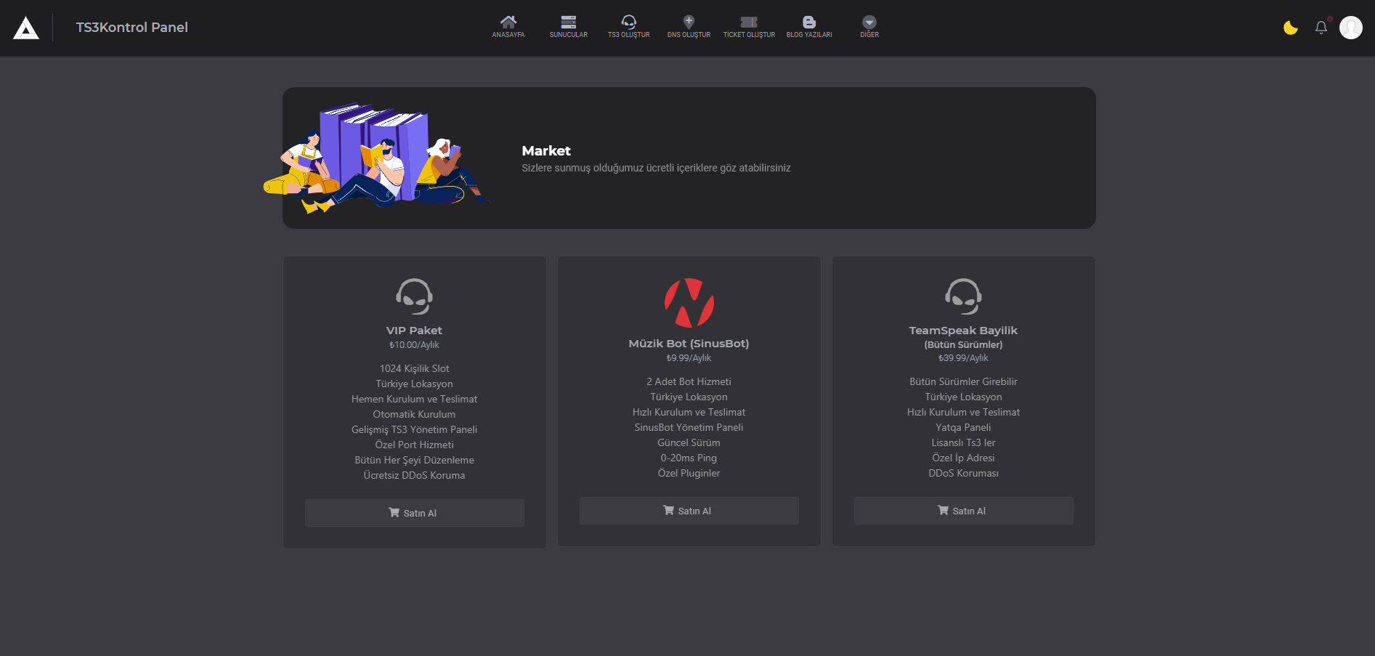This screenshot has width=1375, height=656.
Task: Click TS3Kontrol Panel title link
Action: click(x=131, y=28)
